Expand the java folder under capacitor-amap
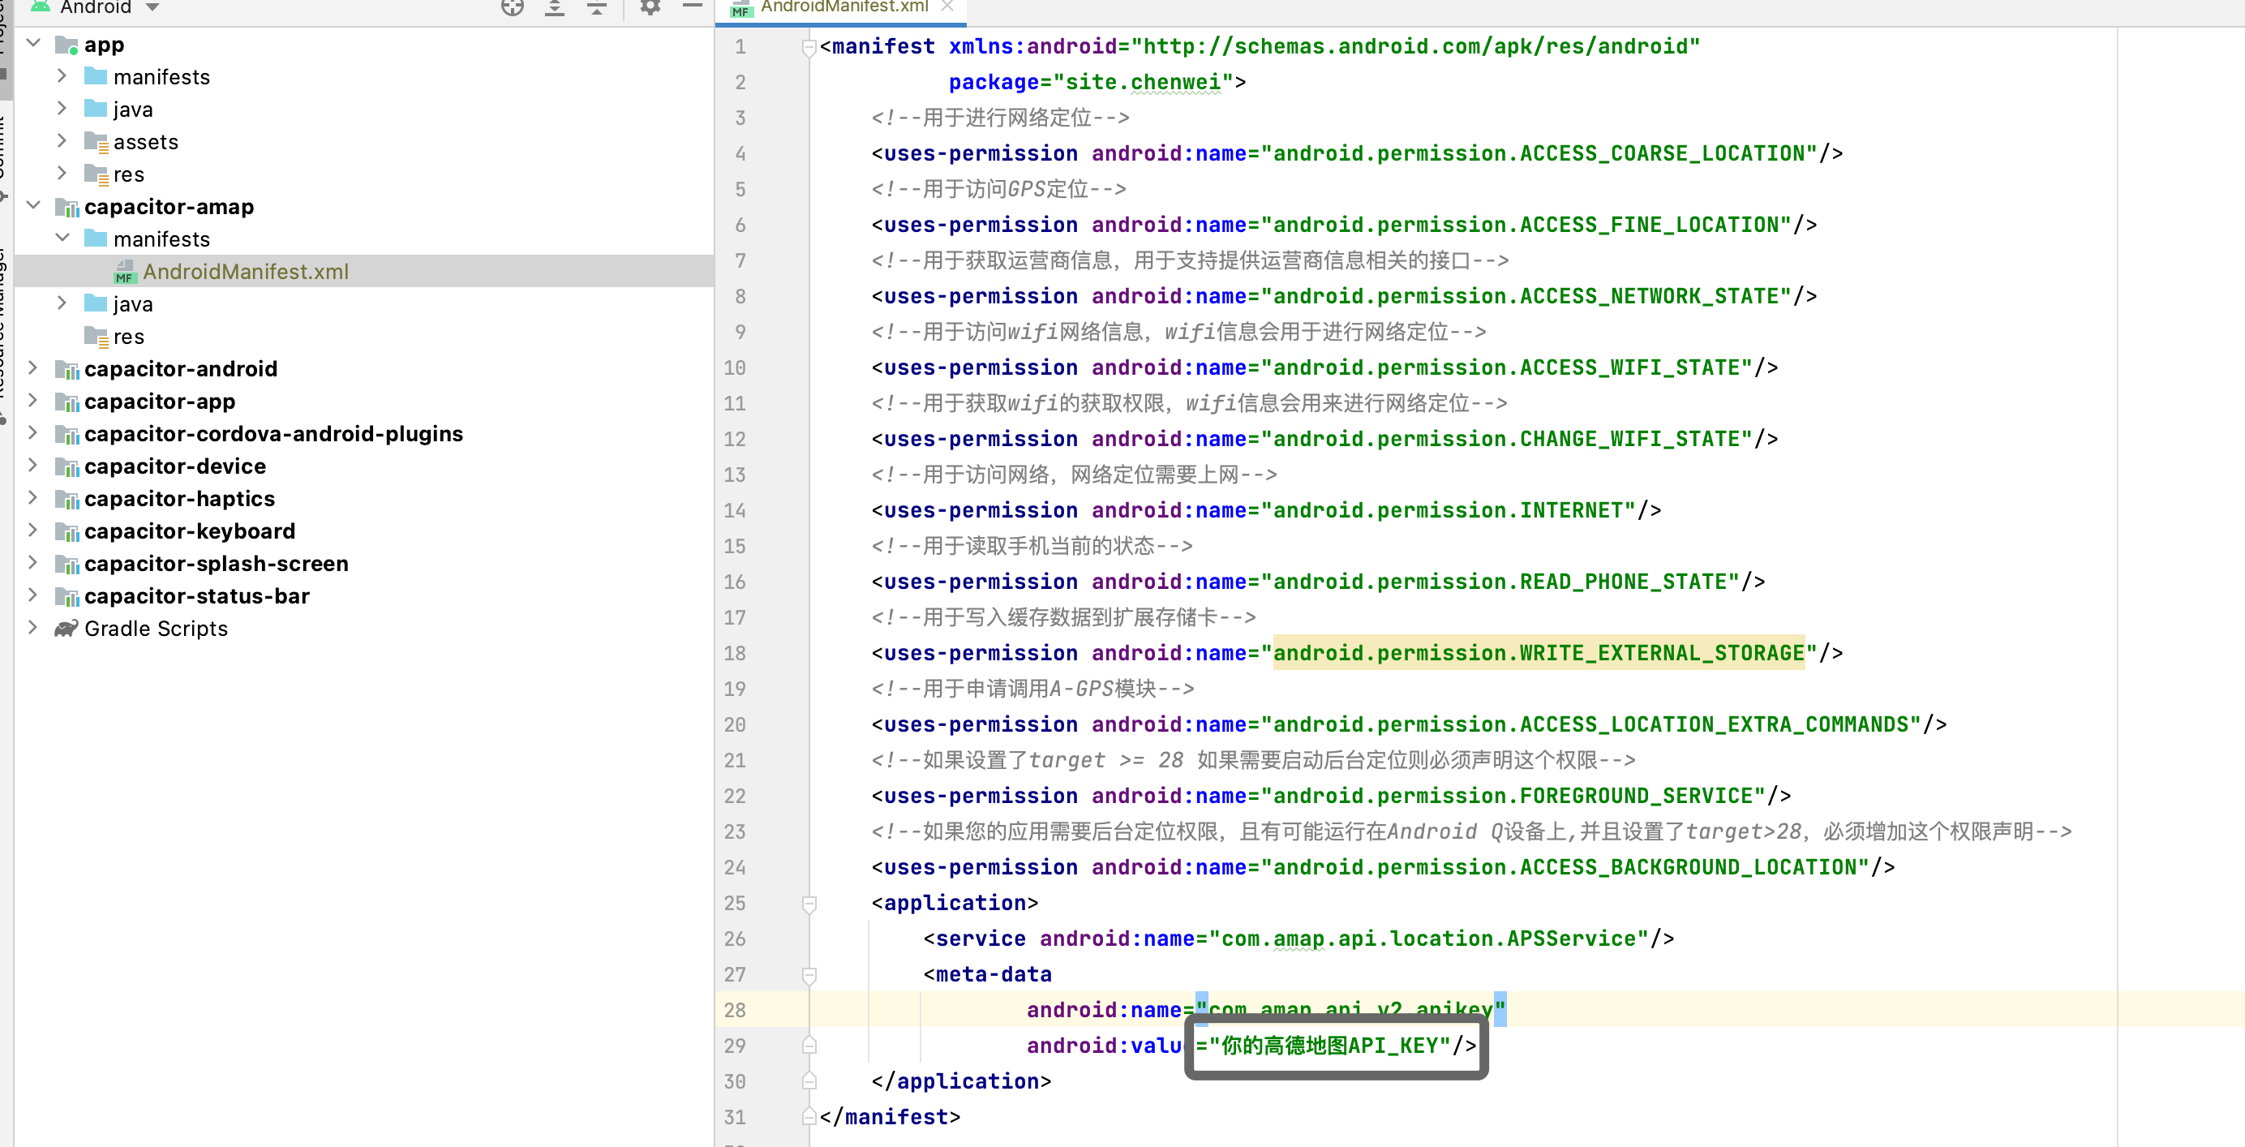The image size is (2245, 1147). point(62,303)
